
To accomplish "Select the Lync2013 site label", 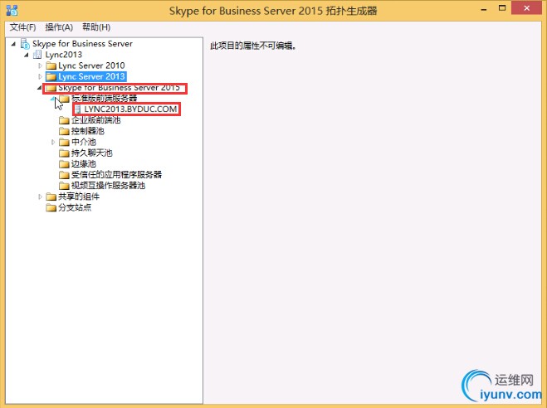I will (63, 55).
